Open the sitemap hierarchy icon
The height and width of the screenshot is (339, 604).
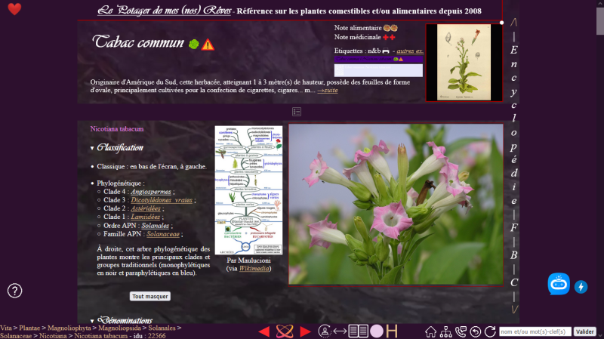(x=445, y=331)
